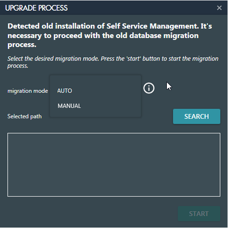Close the Upgrade Process dialog
This screenshot has height=229, width=228.
pos(219,8)
